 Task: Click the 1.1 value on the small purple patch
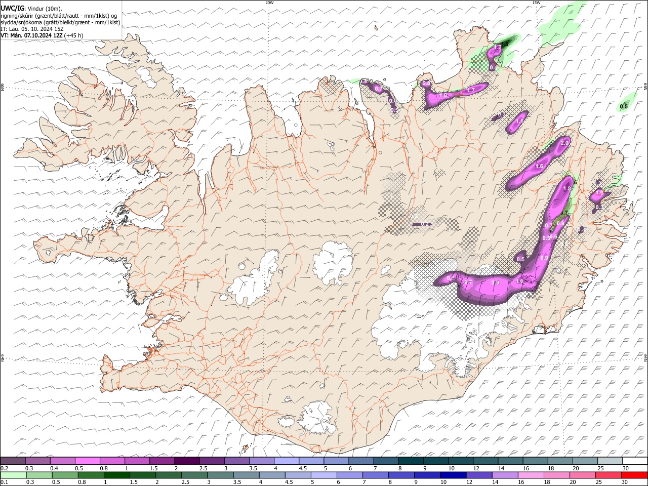pos(519,122)
